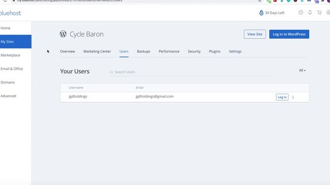This screenshot has height=185, width=330.
Task: Open the shopping cart icon
Action: click(x=320, y=12)
